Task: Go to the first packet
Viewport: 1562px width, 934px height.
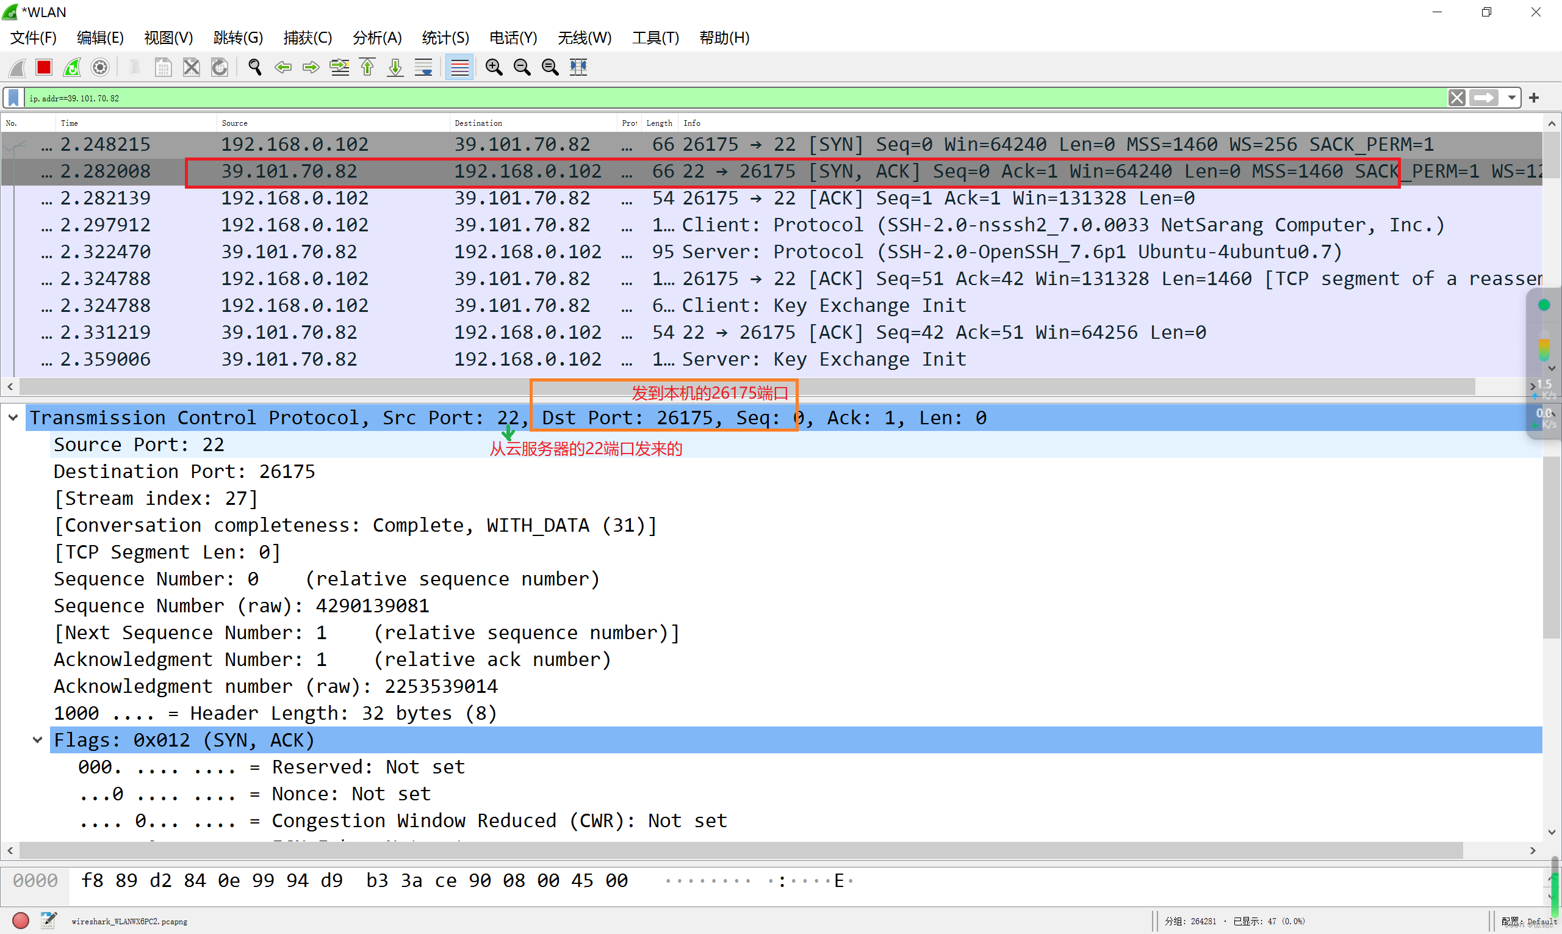Action: [367, 67]
